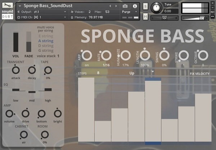The height and width of the screenshot is (150, 216).
Task: Open the instrument name dropdown arrow
Action: (20, 6)
